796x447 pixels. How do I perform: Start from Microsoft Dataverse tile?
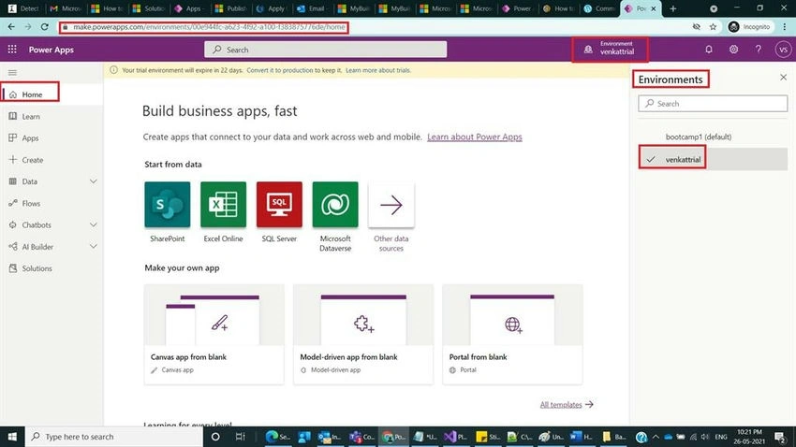tap(335, 205)
